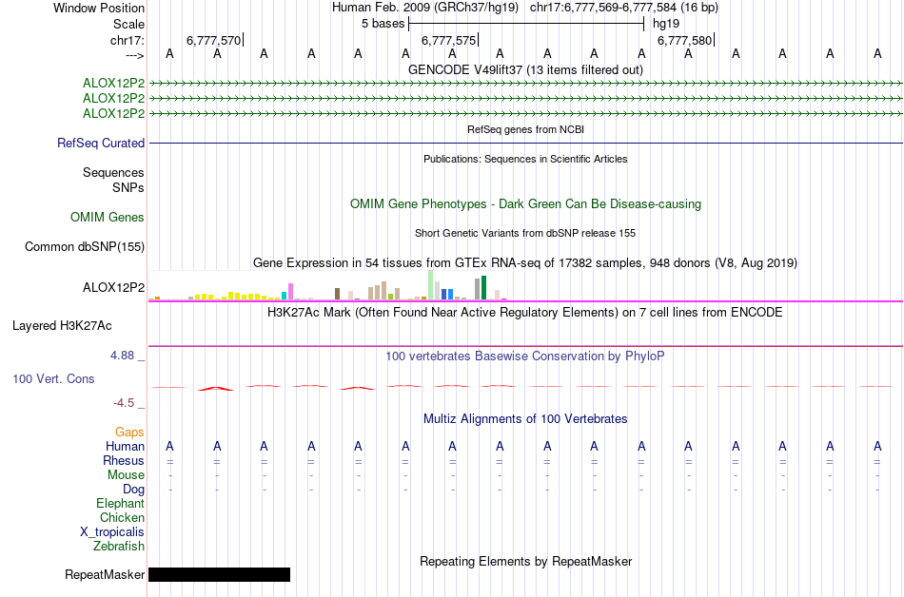The height and width of the screenshot is (597, 904).
Task: Click the orange Gaps label
Action: [129, 432]
